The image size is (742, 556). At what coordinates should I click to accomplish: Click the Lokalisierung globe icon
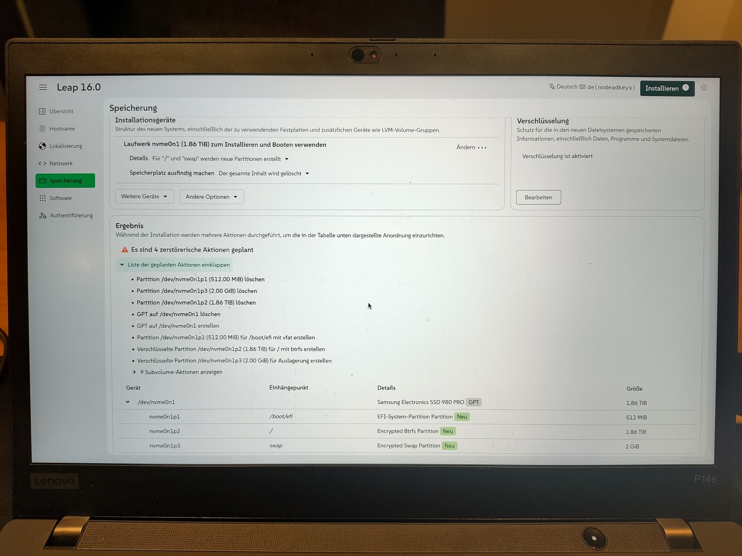coord(43,146)
